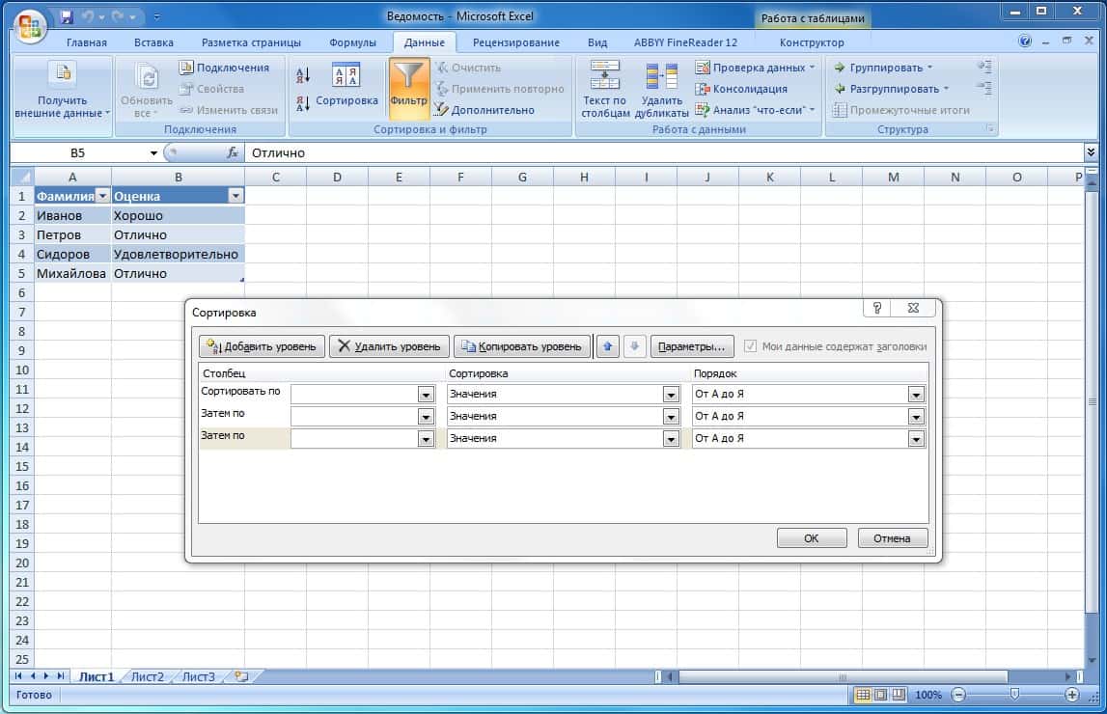Viewport: 1107px width, 714px height.
Task: Switch to Page Layout view in the status bar
Action: (x=881, y=695)
